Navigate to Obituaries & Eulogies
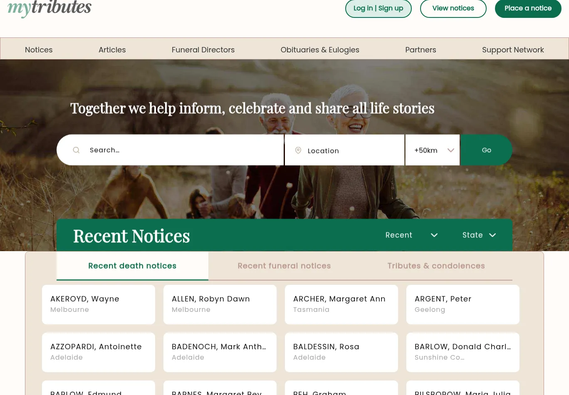Image resolution: width=569 pixels, height=395 pixels. 320,49
